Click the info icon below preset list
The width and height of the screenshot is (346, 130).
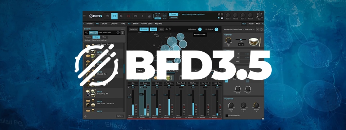85,116
